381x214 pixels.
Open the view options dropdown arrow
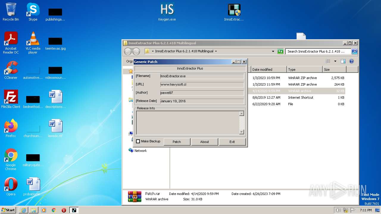(x=335, y=61)
